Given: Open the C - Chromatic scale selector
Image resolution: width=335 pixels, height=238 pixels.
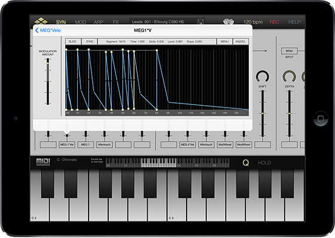Looking at the screenshot, I should point(67,160).
